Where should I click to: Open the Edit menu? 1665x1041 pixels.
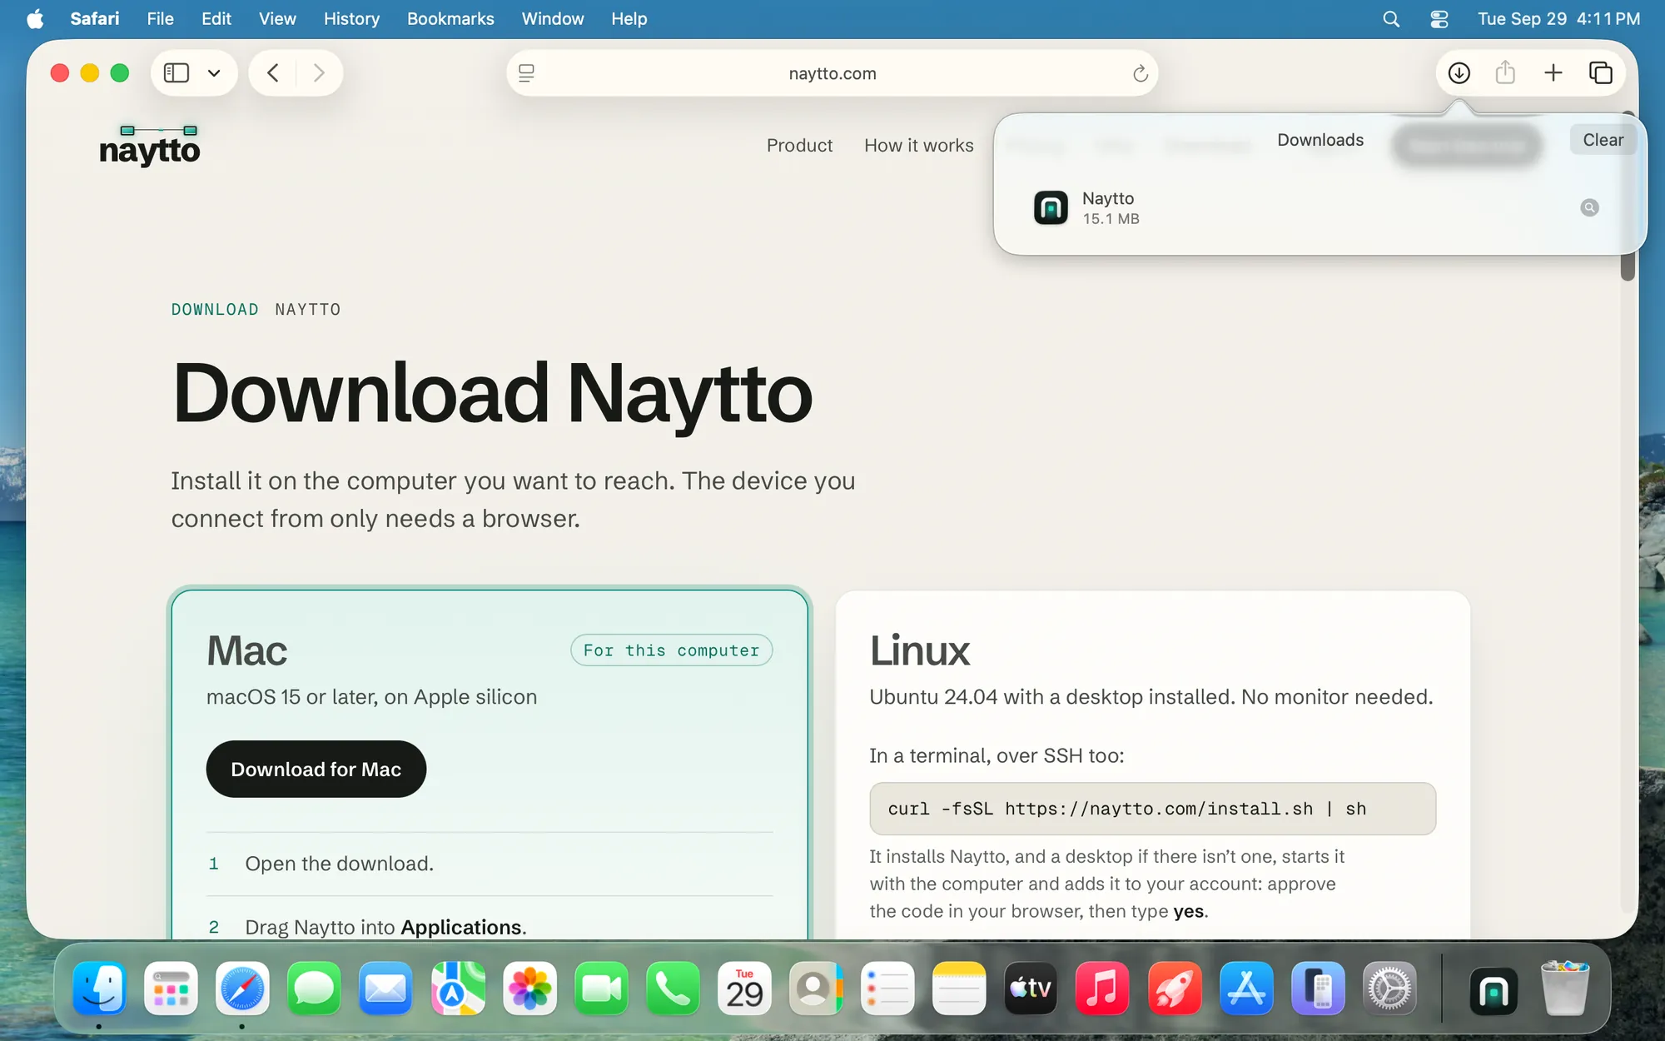point(216,18)
